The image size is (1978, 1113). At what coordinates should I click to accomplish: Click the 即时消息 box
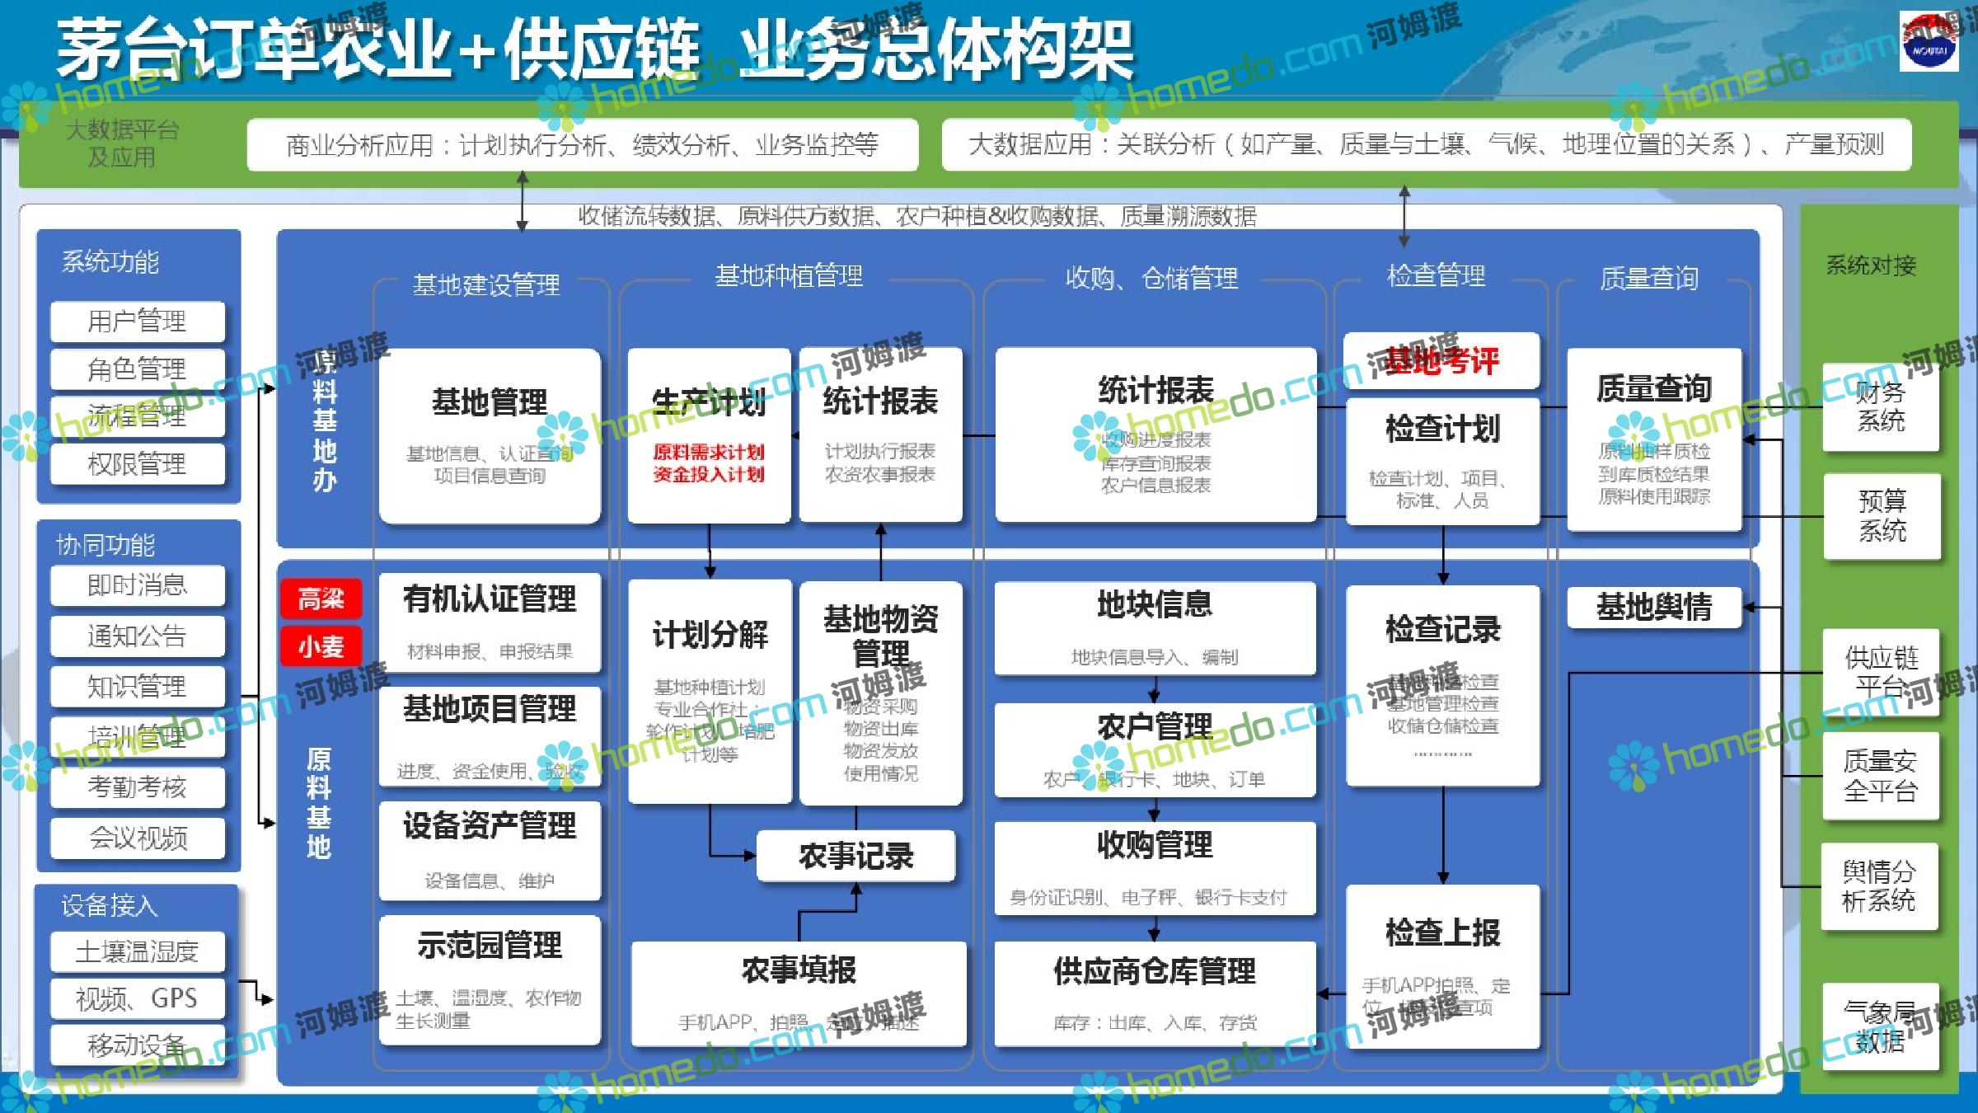(138, 585)
